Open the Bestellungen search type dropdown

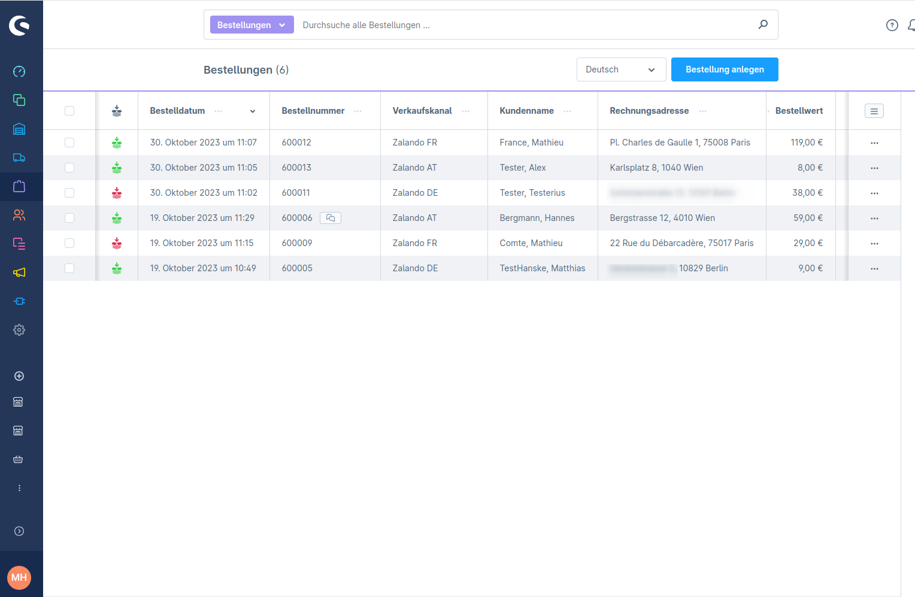pos(252,25)
